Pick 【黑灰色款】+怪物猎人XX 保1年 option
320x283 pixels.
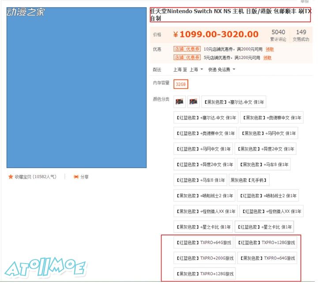[206, 211]
